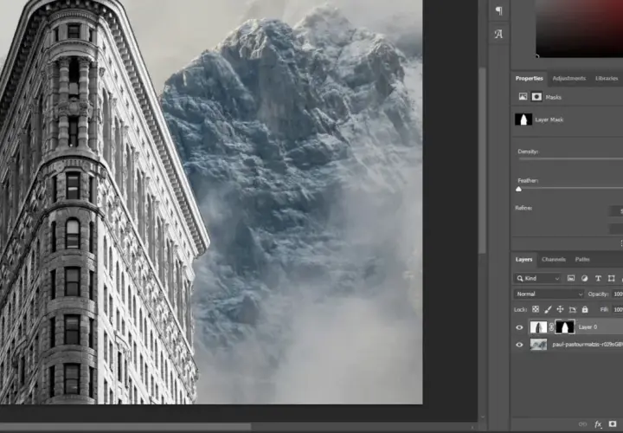This screenshot has height=433, width=623.
Task: Click the Layer Mask label text
Action: (549, 120)
